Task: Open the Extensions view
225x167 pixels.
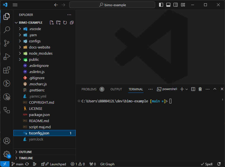Action: 7,70
